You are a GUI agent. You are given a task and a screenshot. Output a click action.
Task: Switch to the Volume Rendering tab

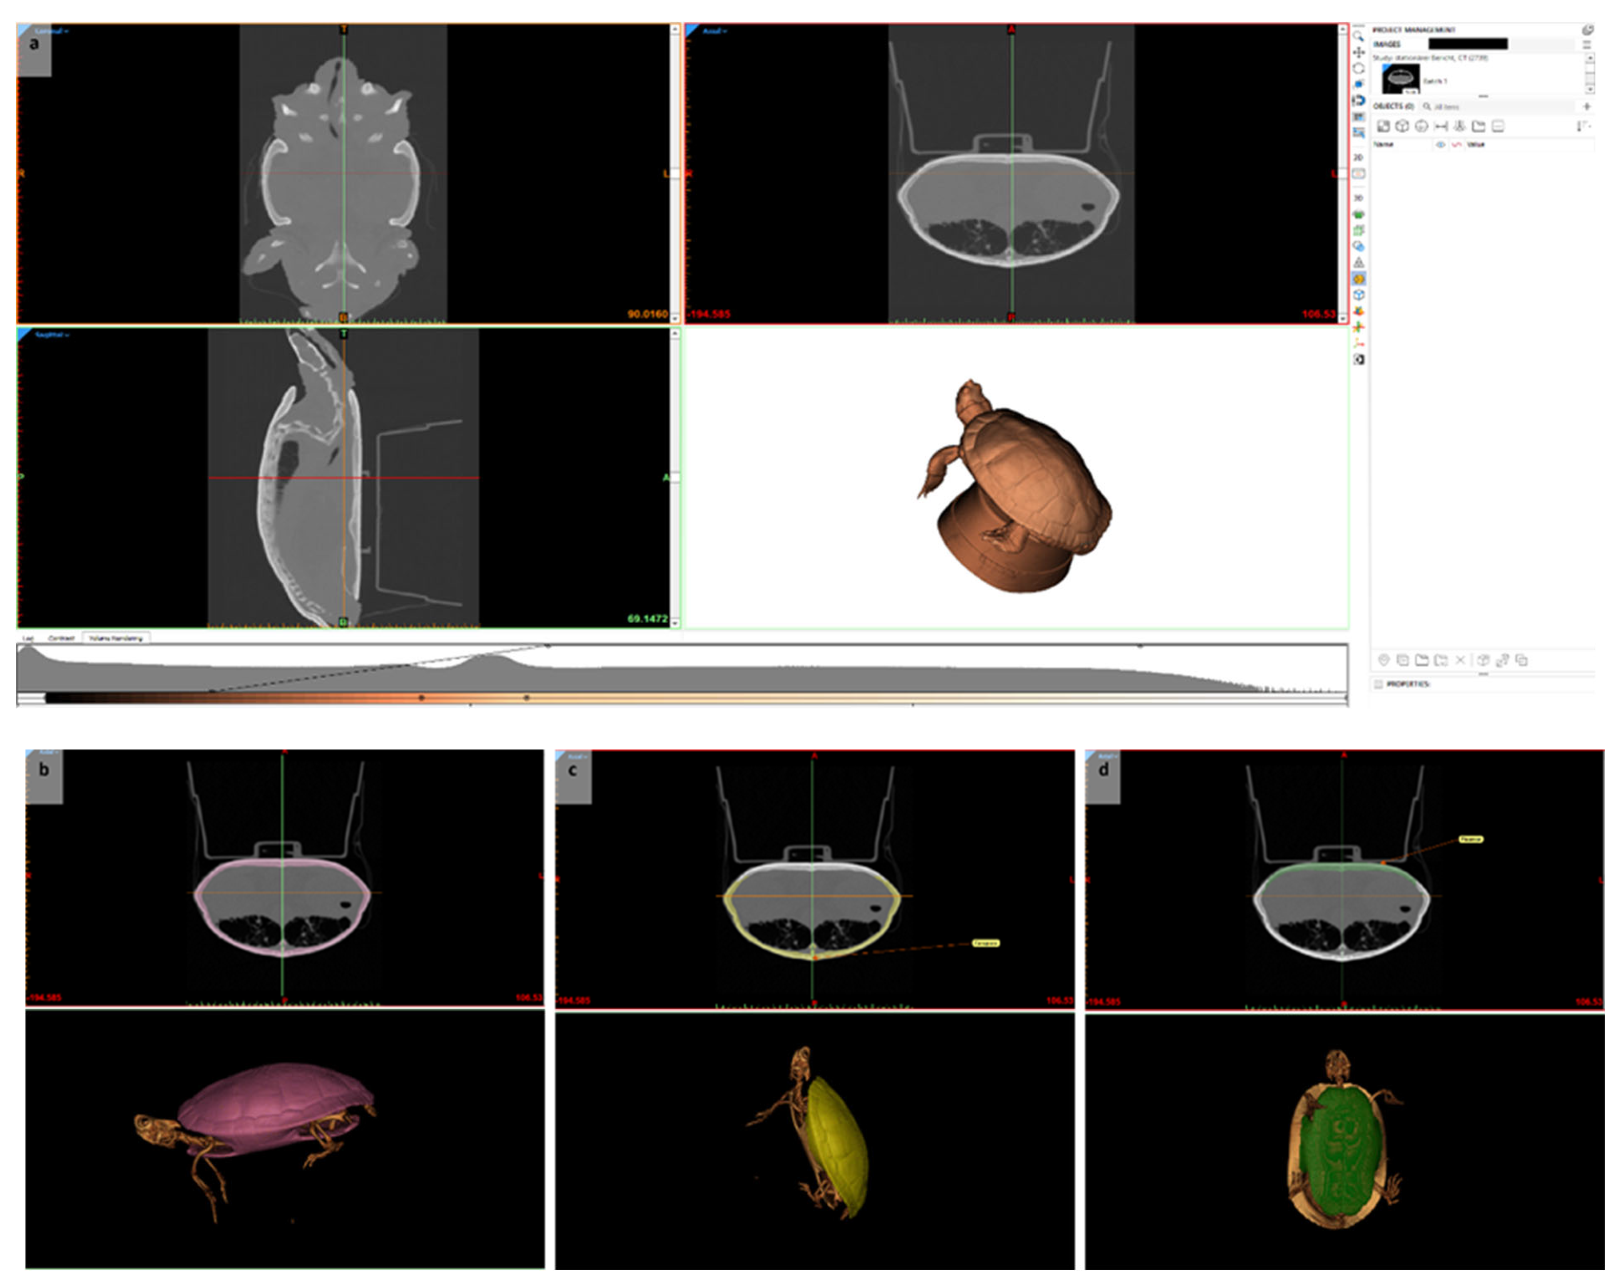(115, 638)
